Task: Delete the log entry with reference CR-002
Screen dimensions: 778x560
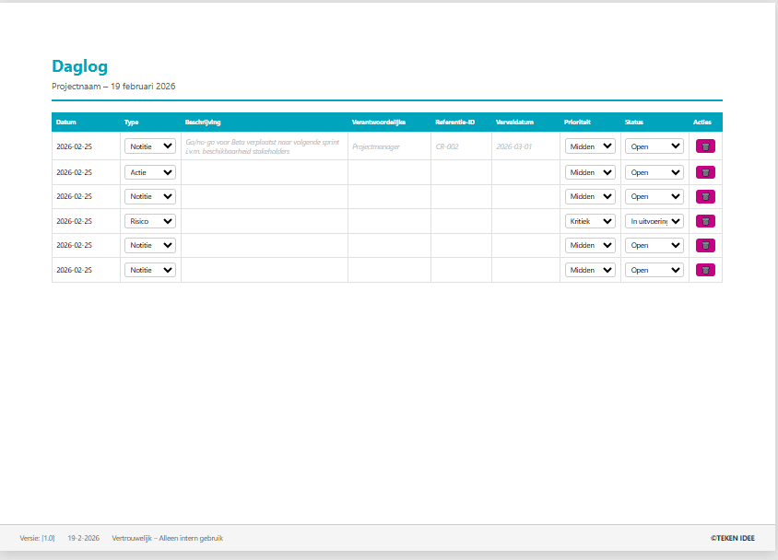Action: pyautogui.click(x=705, y=146)
